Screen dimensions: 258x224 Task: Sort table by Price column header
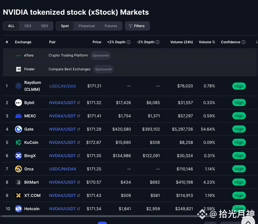[x=97, y=42]
